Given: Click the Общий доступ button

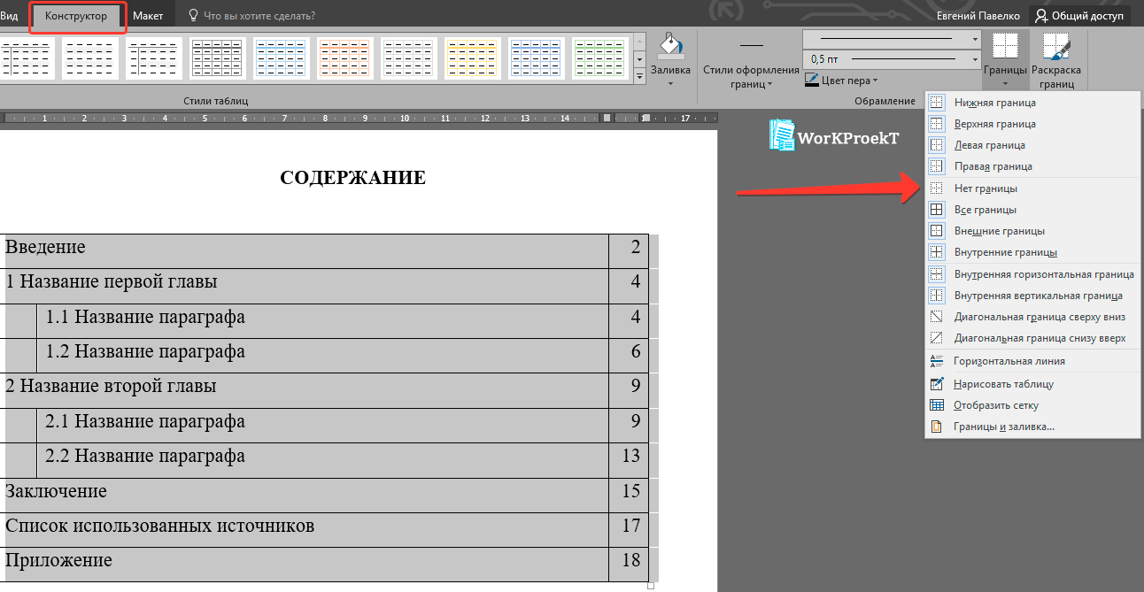Looking at the screenshot, I should [1079, 16].
